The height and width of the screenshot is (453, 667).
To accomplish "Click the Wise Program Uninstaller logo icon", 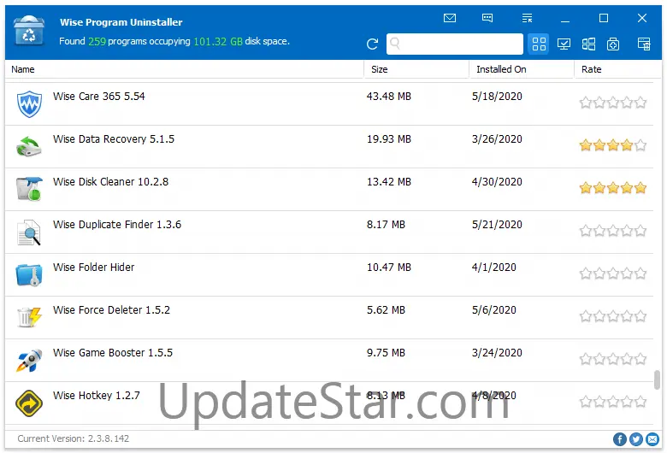I will [29, 30].
